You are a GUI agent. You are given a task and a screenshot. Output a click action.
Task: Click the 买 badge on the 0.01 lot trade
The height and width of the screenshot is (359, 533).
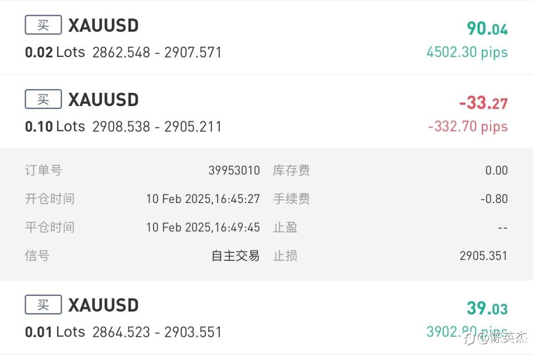point(43,305)
